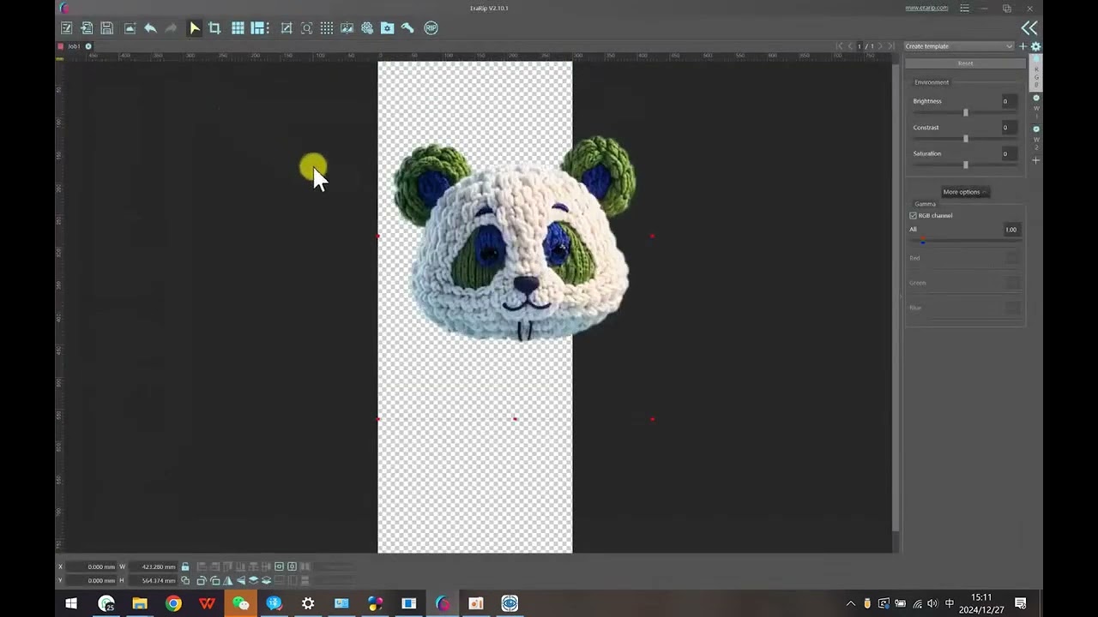The width and height of the screenshot is (1098, 617).
Task: Click the rotate clockwise icon
Action: pos(202,580)
